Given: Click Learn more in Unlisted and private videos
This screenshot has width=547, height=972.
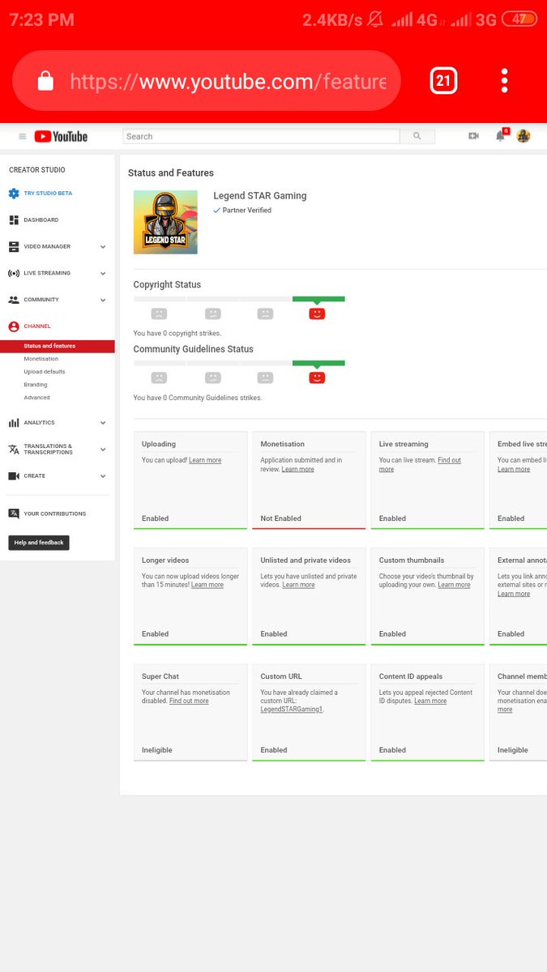Looking at the screenshot, I should pyautogui.click(x=298, y=585).
